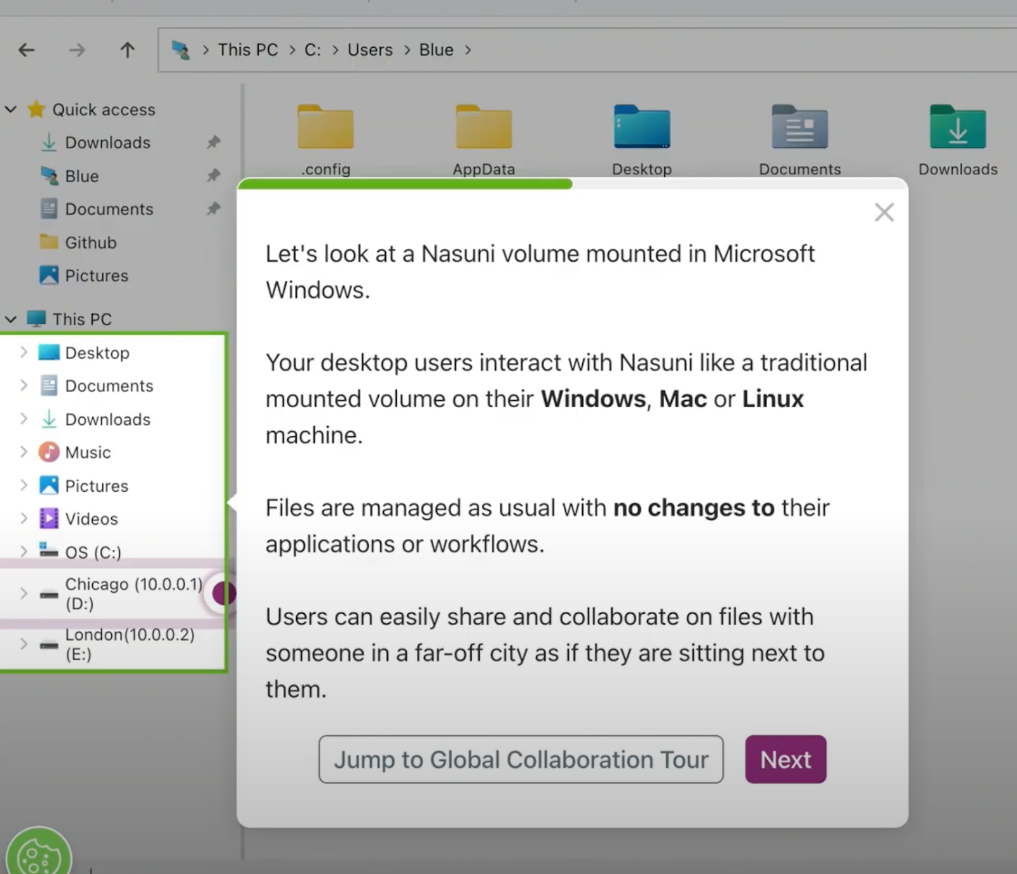Navigate up one folder level

pyautogui.click(x=127, y=50)
